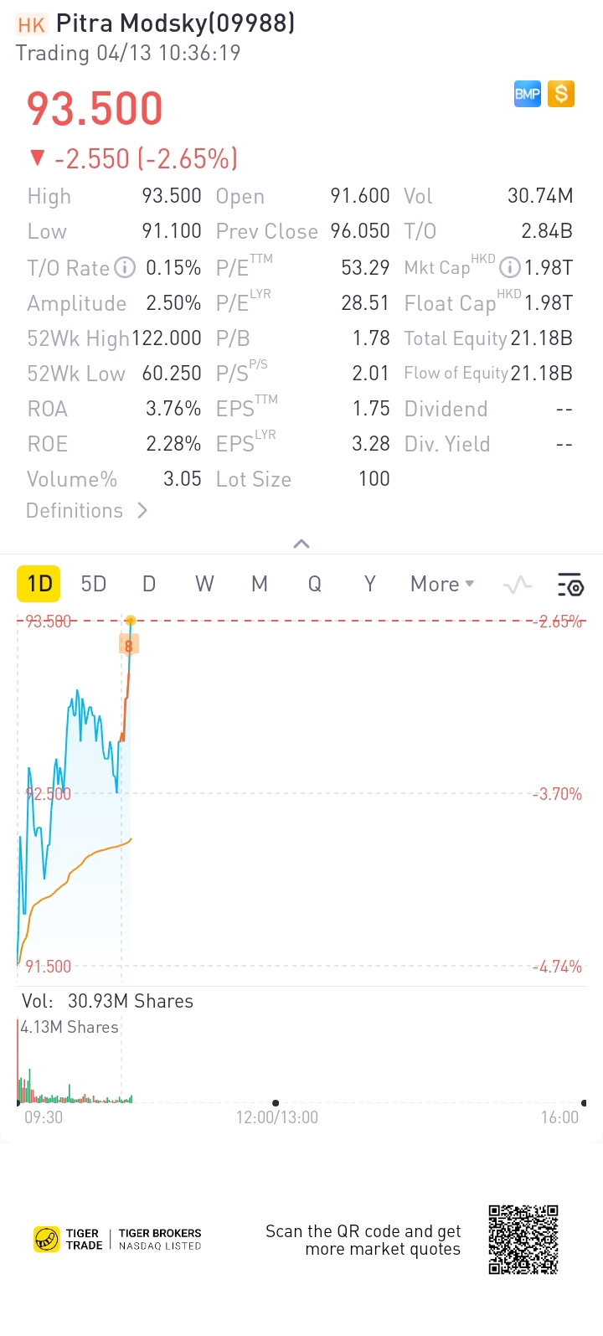Open the More timeframes dropdown
The image size is (603, 1336).
click(x=442, y=584)
